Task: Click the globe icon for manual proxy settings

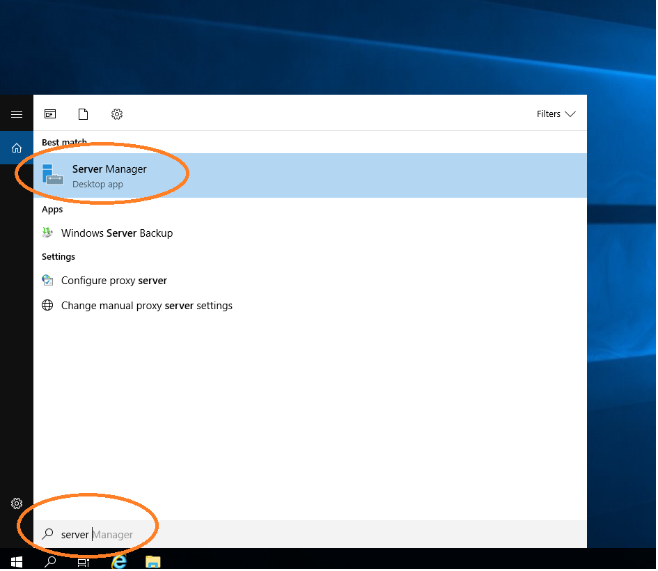Action: click(47, 306)
